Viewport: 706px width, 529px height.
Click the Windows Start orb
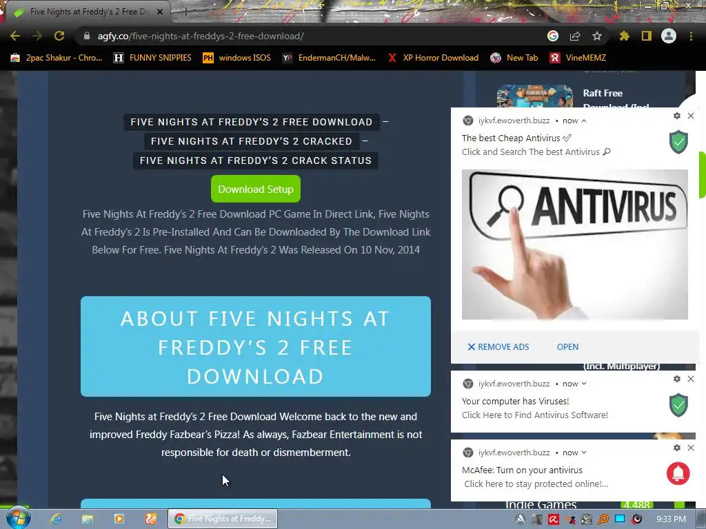18,518
